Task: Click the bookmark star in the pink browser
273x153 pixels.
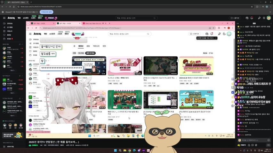Action: (213, 28)
